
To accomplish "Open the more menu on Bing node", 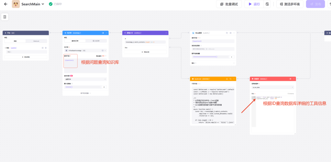I will coord(234,33).
